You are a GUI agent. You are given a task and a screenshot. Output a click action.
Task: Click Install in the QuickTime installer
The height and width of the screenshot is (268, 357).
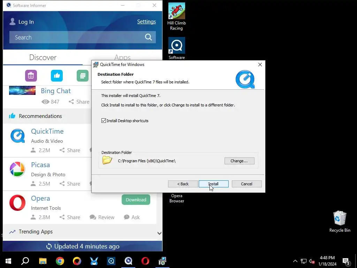pos(214,184)
